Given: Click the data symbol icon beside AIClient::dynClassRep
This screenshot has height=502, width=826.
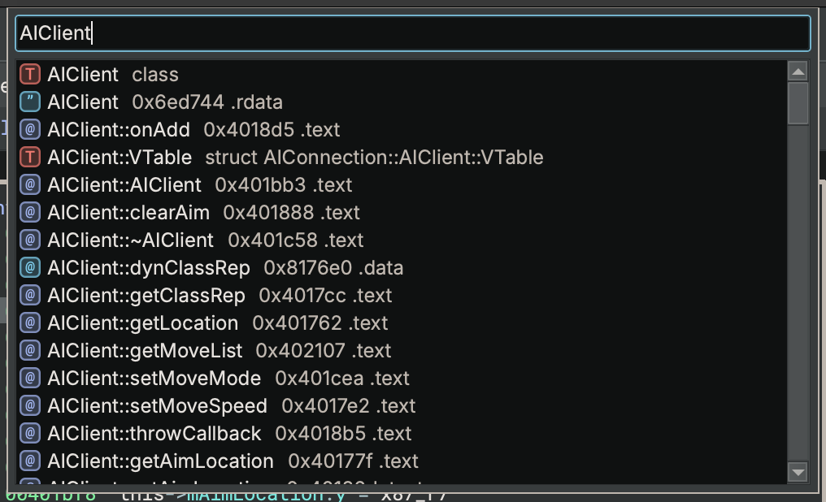Looking at the screenshot, I should pos(30,268).
